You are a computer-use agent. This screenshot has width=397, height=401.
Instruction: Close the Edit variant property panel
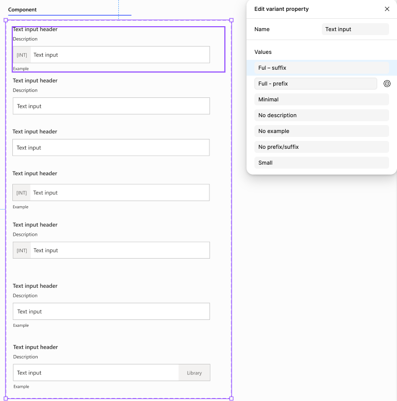pos(387,9)
